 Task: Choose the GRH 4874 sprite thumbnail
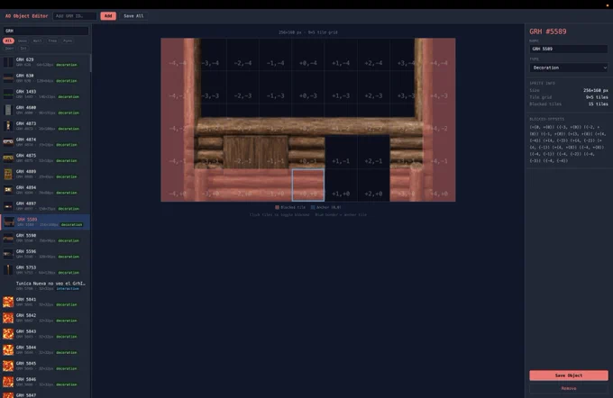(8, 142)
